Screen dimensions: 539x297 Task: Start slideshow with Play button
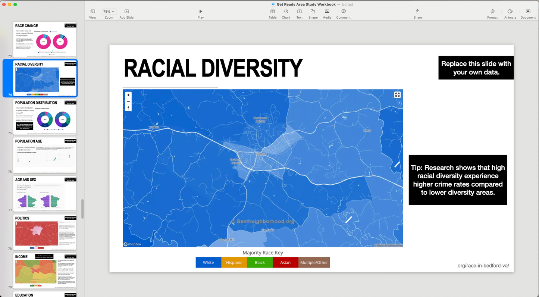[201, 14]
